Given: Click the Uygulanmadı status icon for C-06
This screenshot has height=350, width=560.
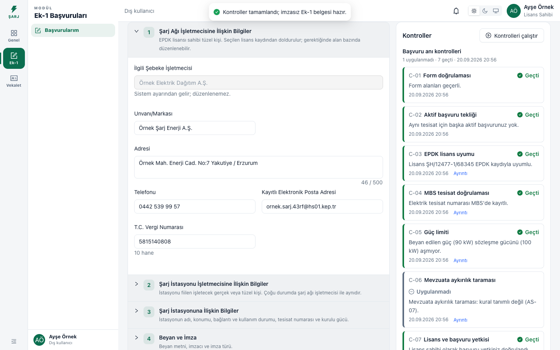Looking at the screenshot, I should (411, 292).
